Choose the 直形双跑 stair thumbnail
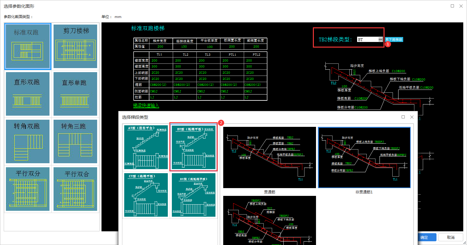This screenshot has height=245, width=467. click(x=27, y=94)
